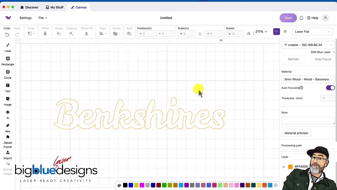Screen dimensions: 337x190
Task: Toggle the Auto Focusing switch
Action: coord(330,88)
